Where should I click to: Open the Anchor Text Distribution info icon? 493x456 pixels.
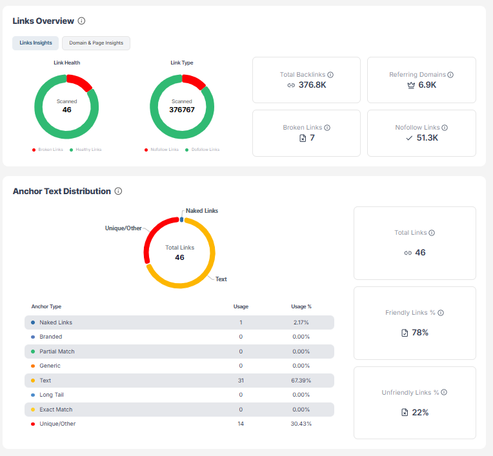[118, 191]
